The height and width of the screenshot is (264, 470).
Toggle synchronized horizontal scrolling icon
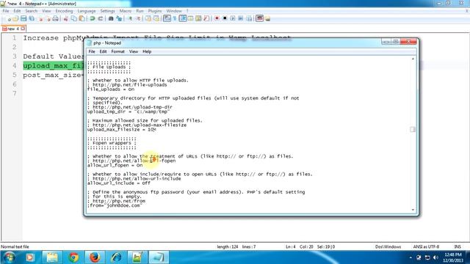pyautogui.click(x=156, y=18)
